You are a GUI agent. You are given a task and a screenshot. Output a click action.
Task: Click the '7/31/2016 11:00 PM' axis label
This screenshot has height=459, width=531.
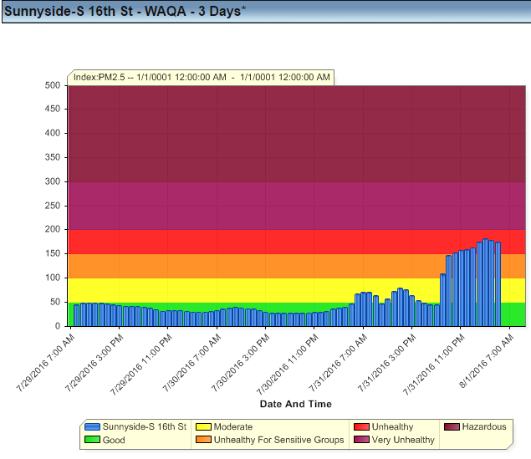433,365
